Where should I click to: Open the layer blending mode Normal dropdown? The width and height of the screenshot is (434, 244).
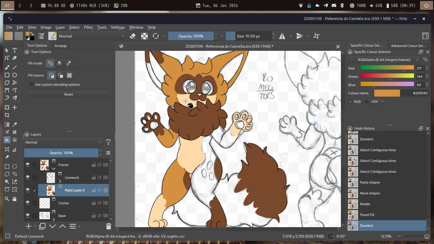coord(63,142)
